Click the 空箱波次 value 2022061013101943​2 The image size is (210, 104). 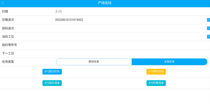coord(69,20)
